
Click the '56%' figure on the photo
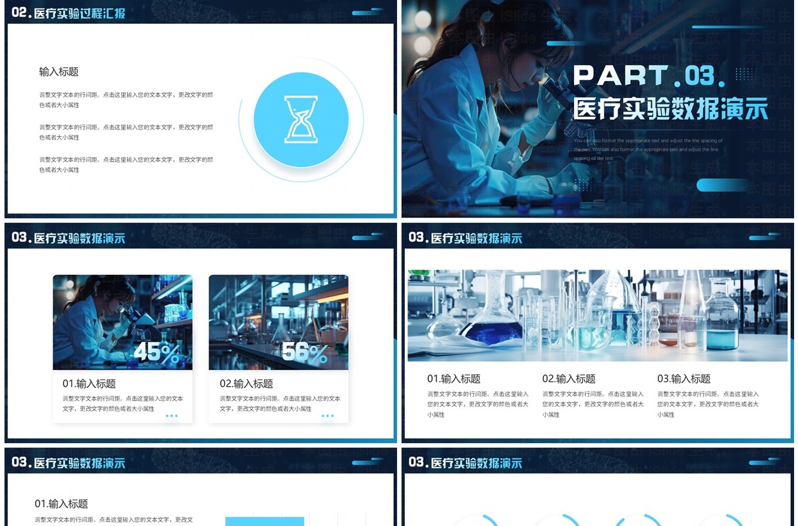click(305, 354)
